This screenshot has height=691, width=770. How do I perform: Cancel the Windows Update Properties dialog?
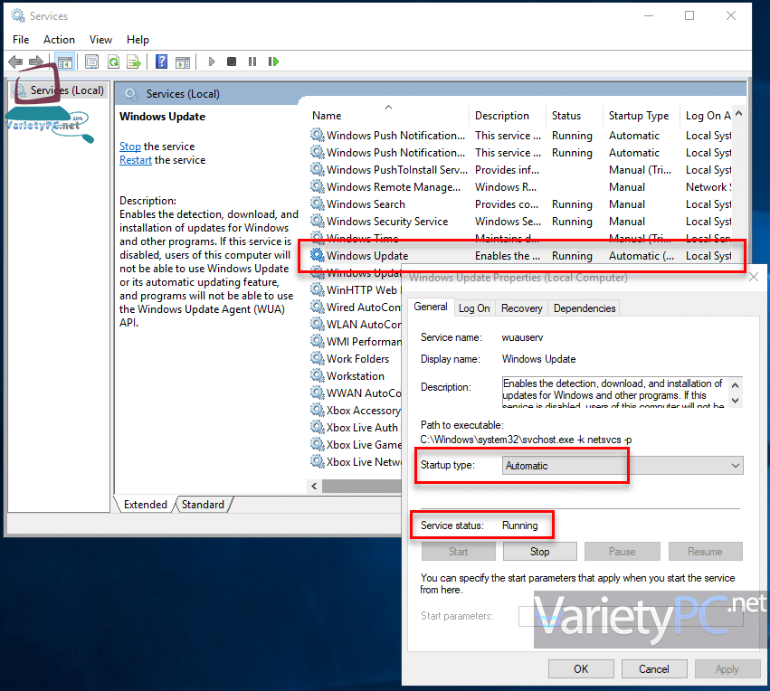[x=653, y=669]
